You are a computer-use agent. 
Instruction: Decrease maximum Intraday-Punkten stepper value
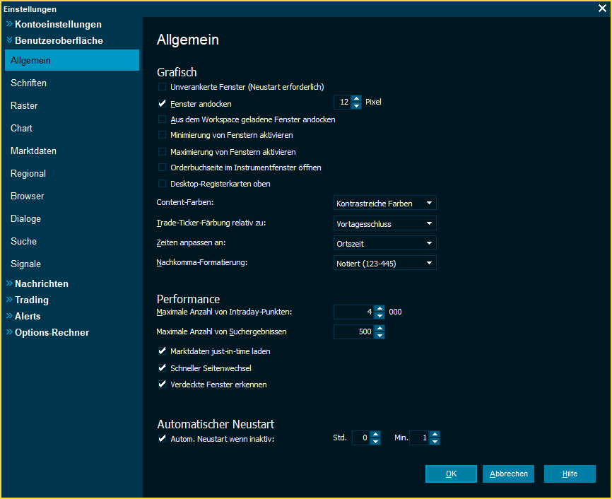(379, 315)
